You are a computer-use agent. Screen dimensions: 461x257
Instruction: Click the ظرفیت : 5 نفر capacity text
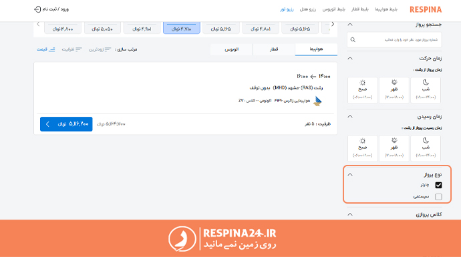pos(317,124)
